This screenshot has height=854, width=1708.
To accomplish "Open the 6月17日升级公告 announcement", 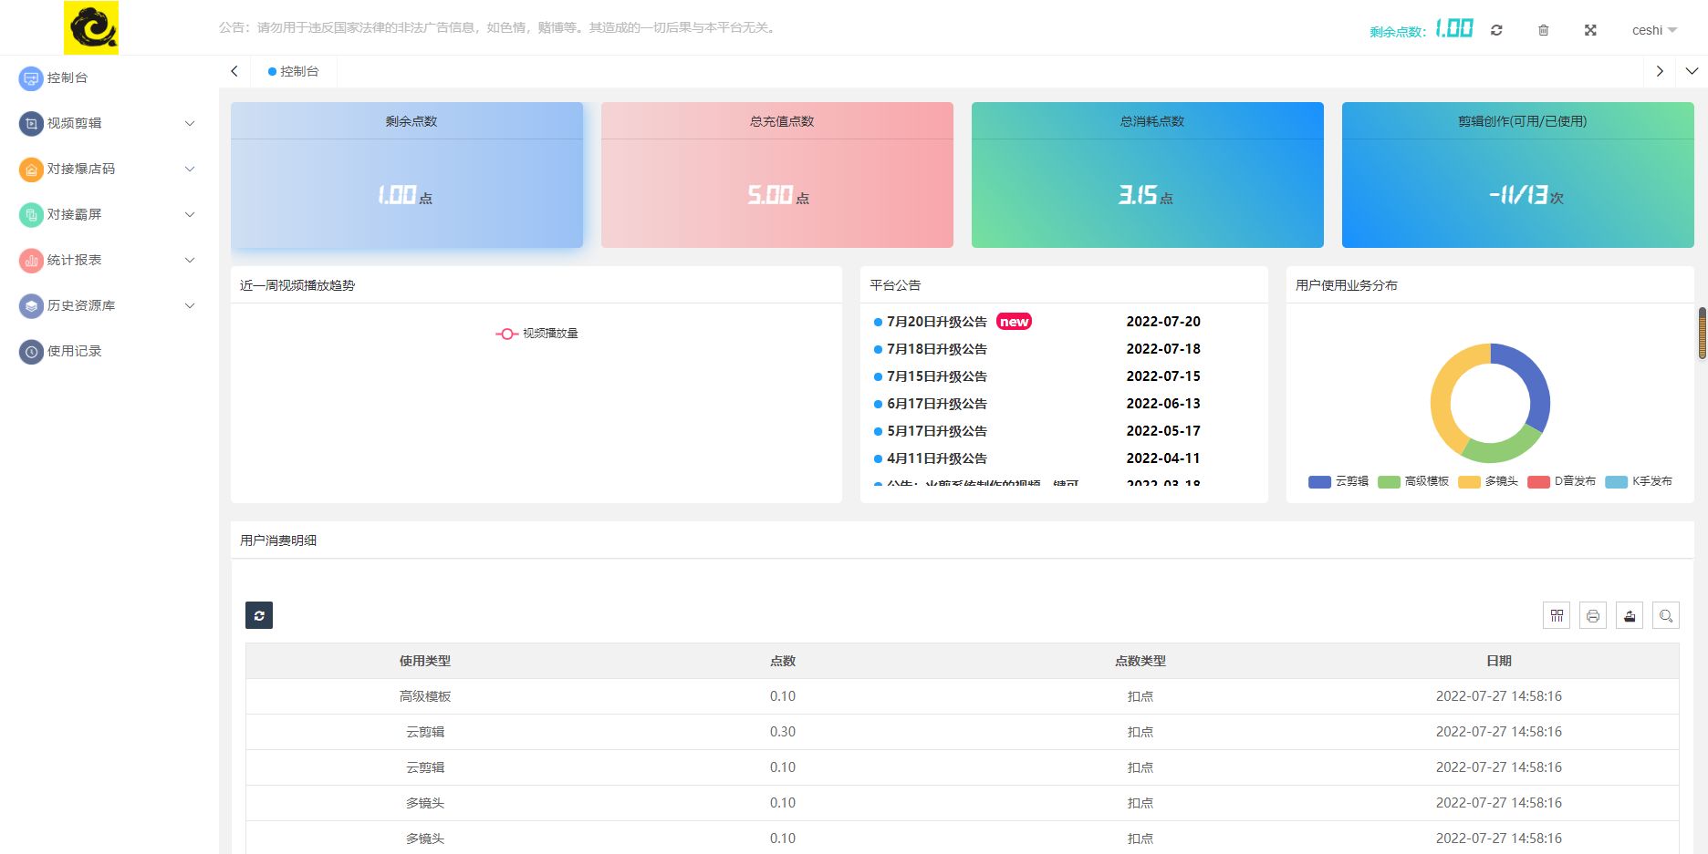I will pos(937,404).
